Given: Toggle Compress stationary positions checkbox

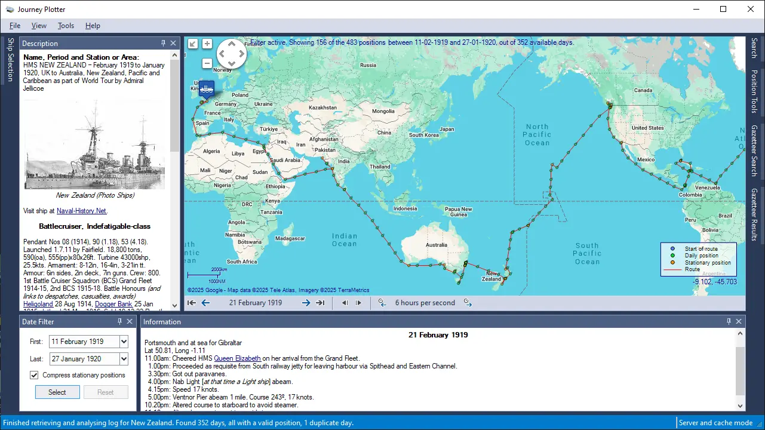Looking at the screenshot, I should tap(34, 375).
